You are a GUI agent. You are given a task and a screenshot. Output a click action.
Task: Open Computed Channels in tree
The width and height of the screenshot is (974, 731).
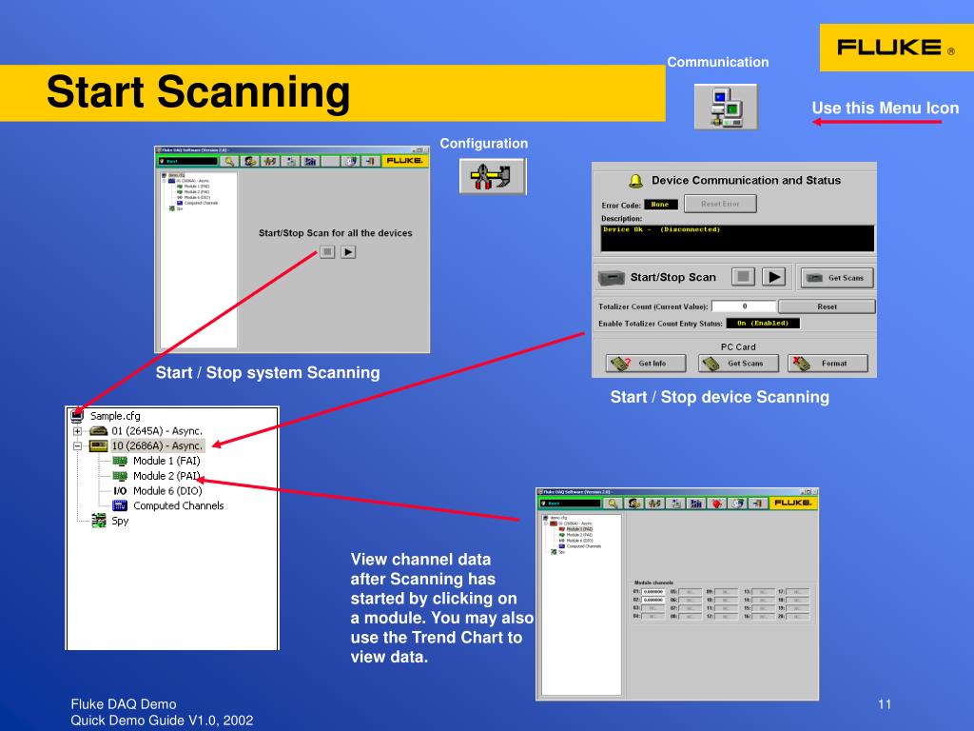pos(178,505)
